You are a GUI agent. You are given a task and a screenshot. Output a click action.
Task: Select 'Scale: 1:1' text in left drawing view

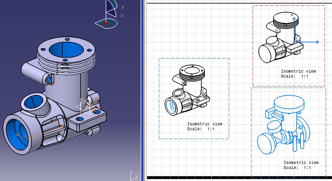[x=201, y=129]
